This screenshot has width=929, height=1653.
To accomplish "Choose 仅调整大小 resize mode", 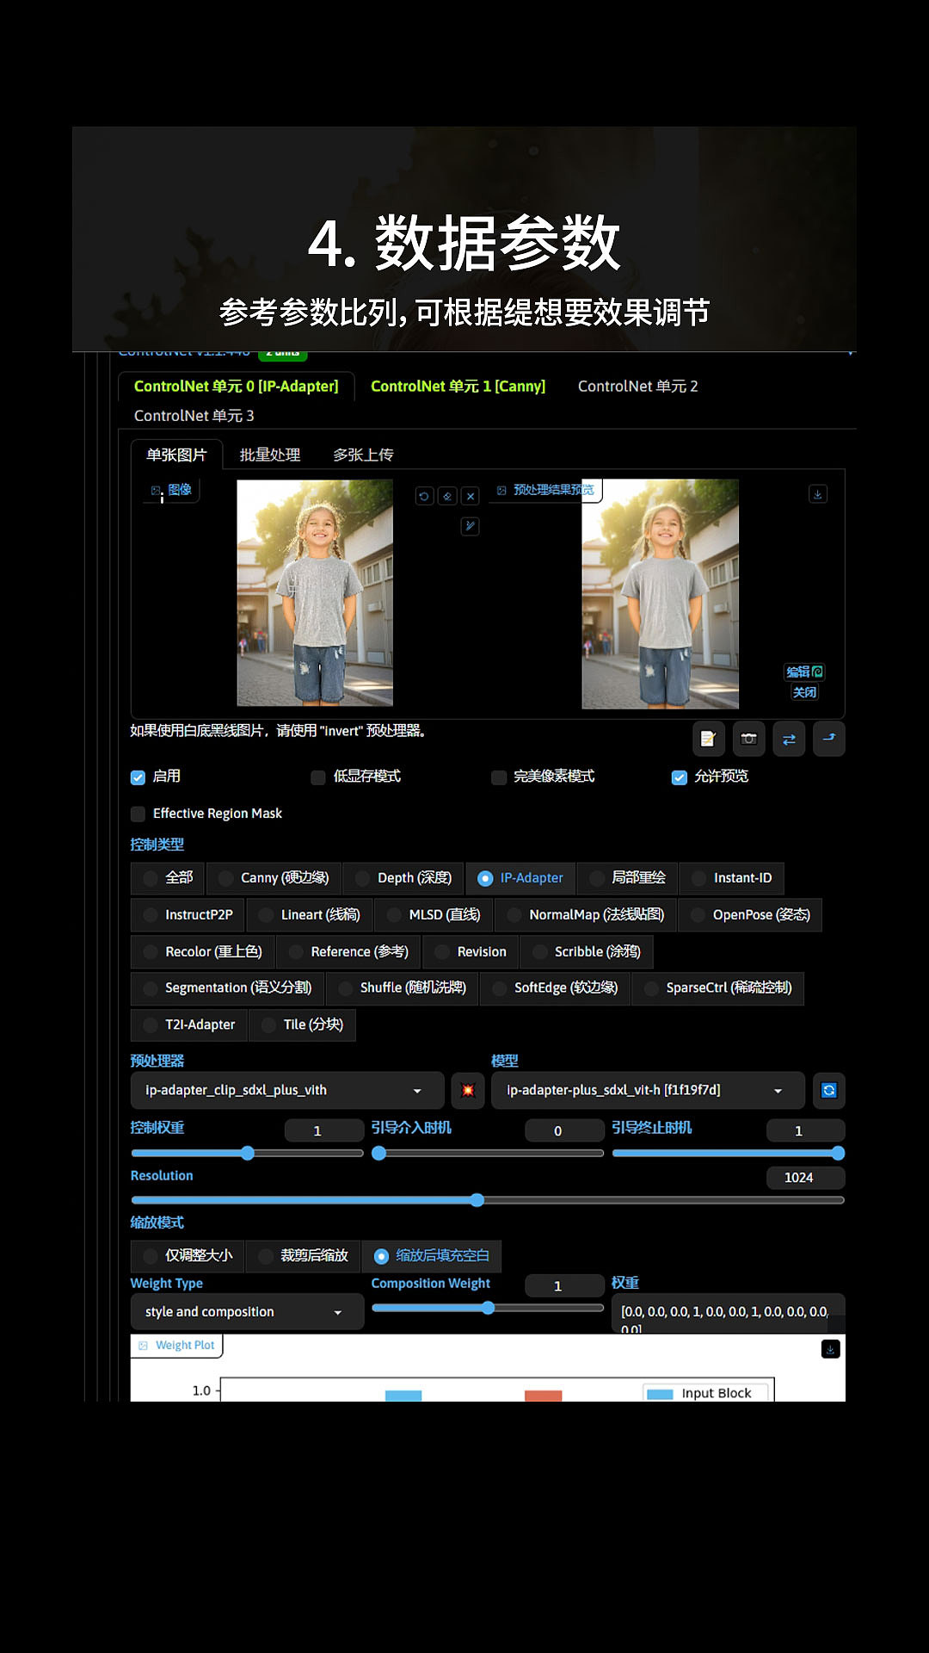I will pyautogui.click(x=188, y=1256).
